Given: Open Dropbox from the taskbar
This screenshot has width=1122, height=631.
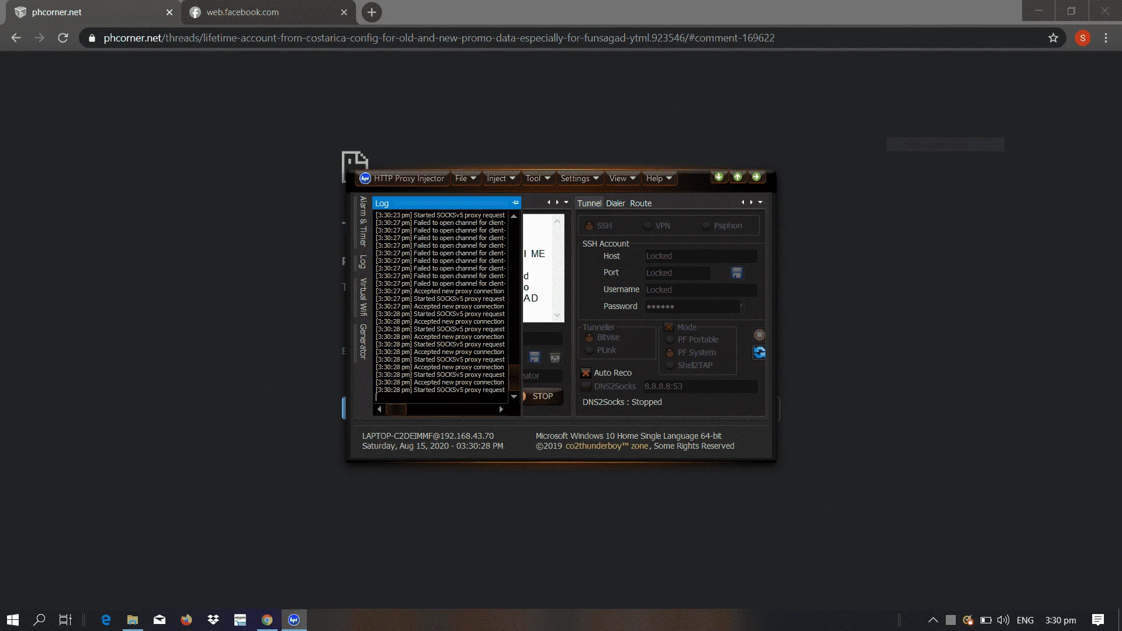Looking at the screenshot, I should (x=213, y=620).
